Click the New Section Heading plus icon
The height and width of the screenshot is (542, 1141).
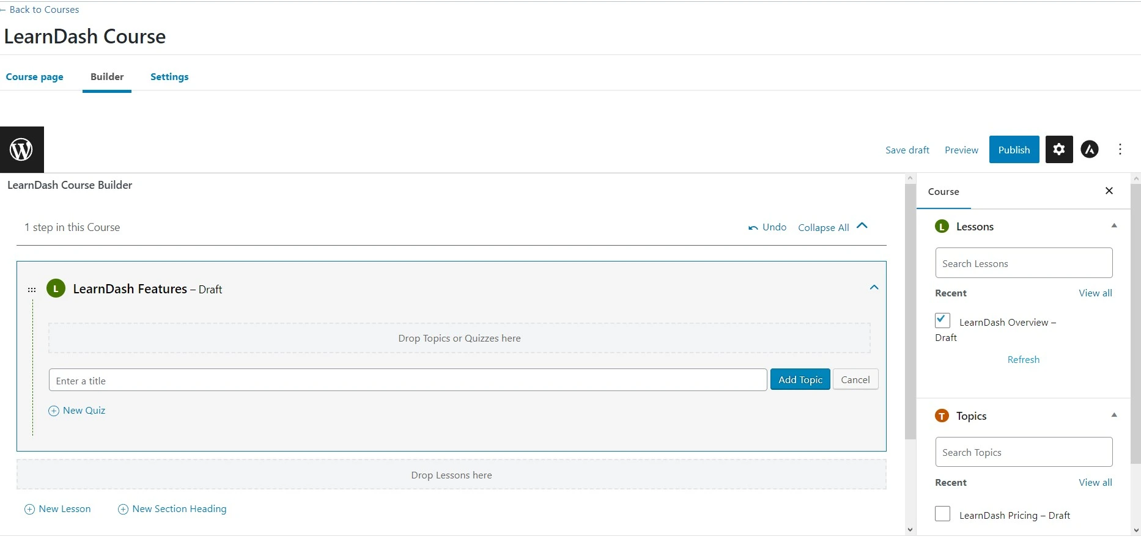(123, 510)
